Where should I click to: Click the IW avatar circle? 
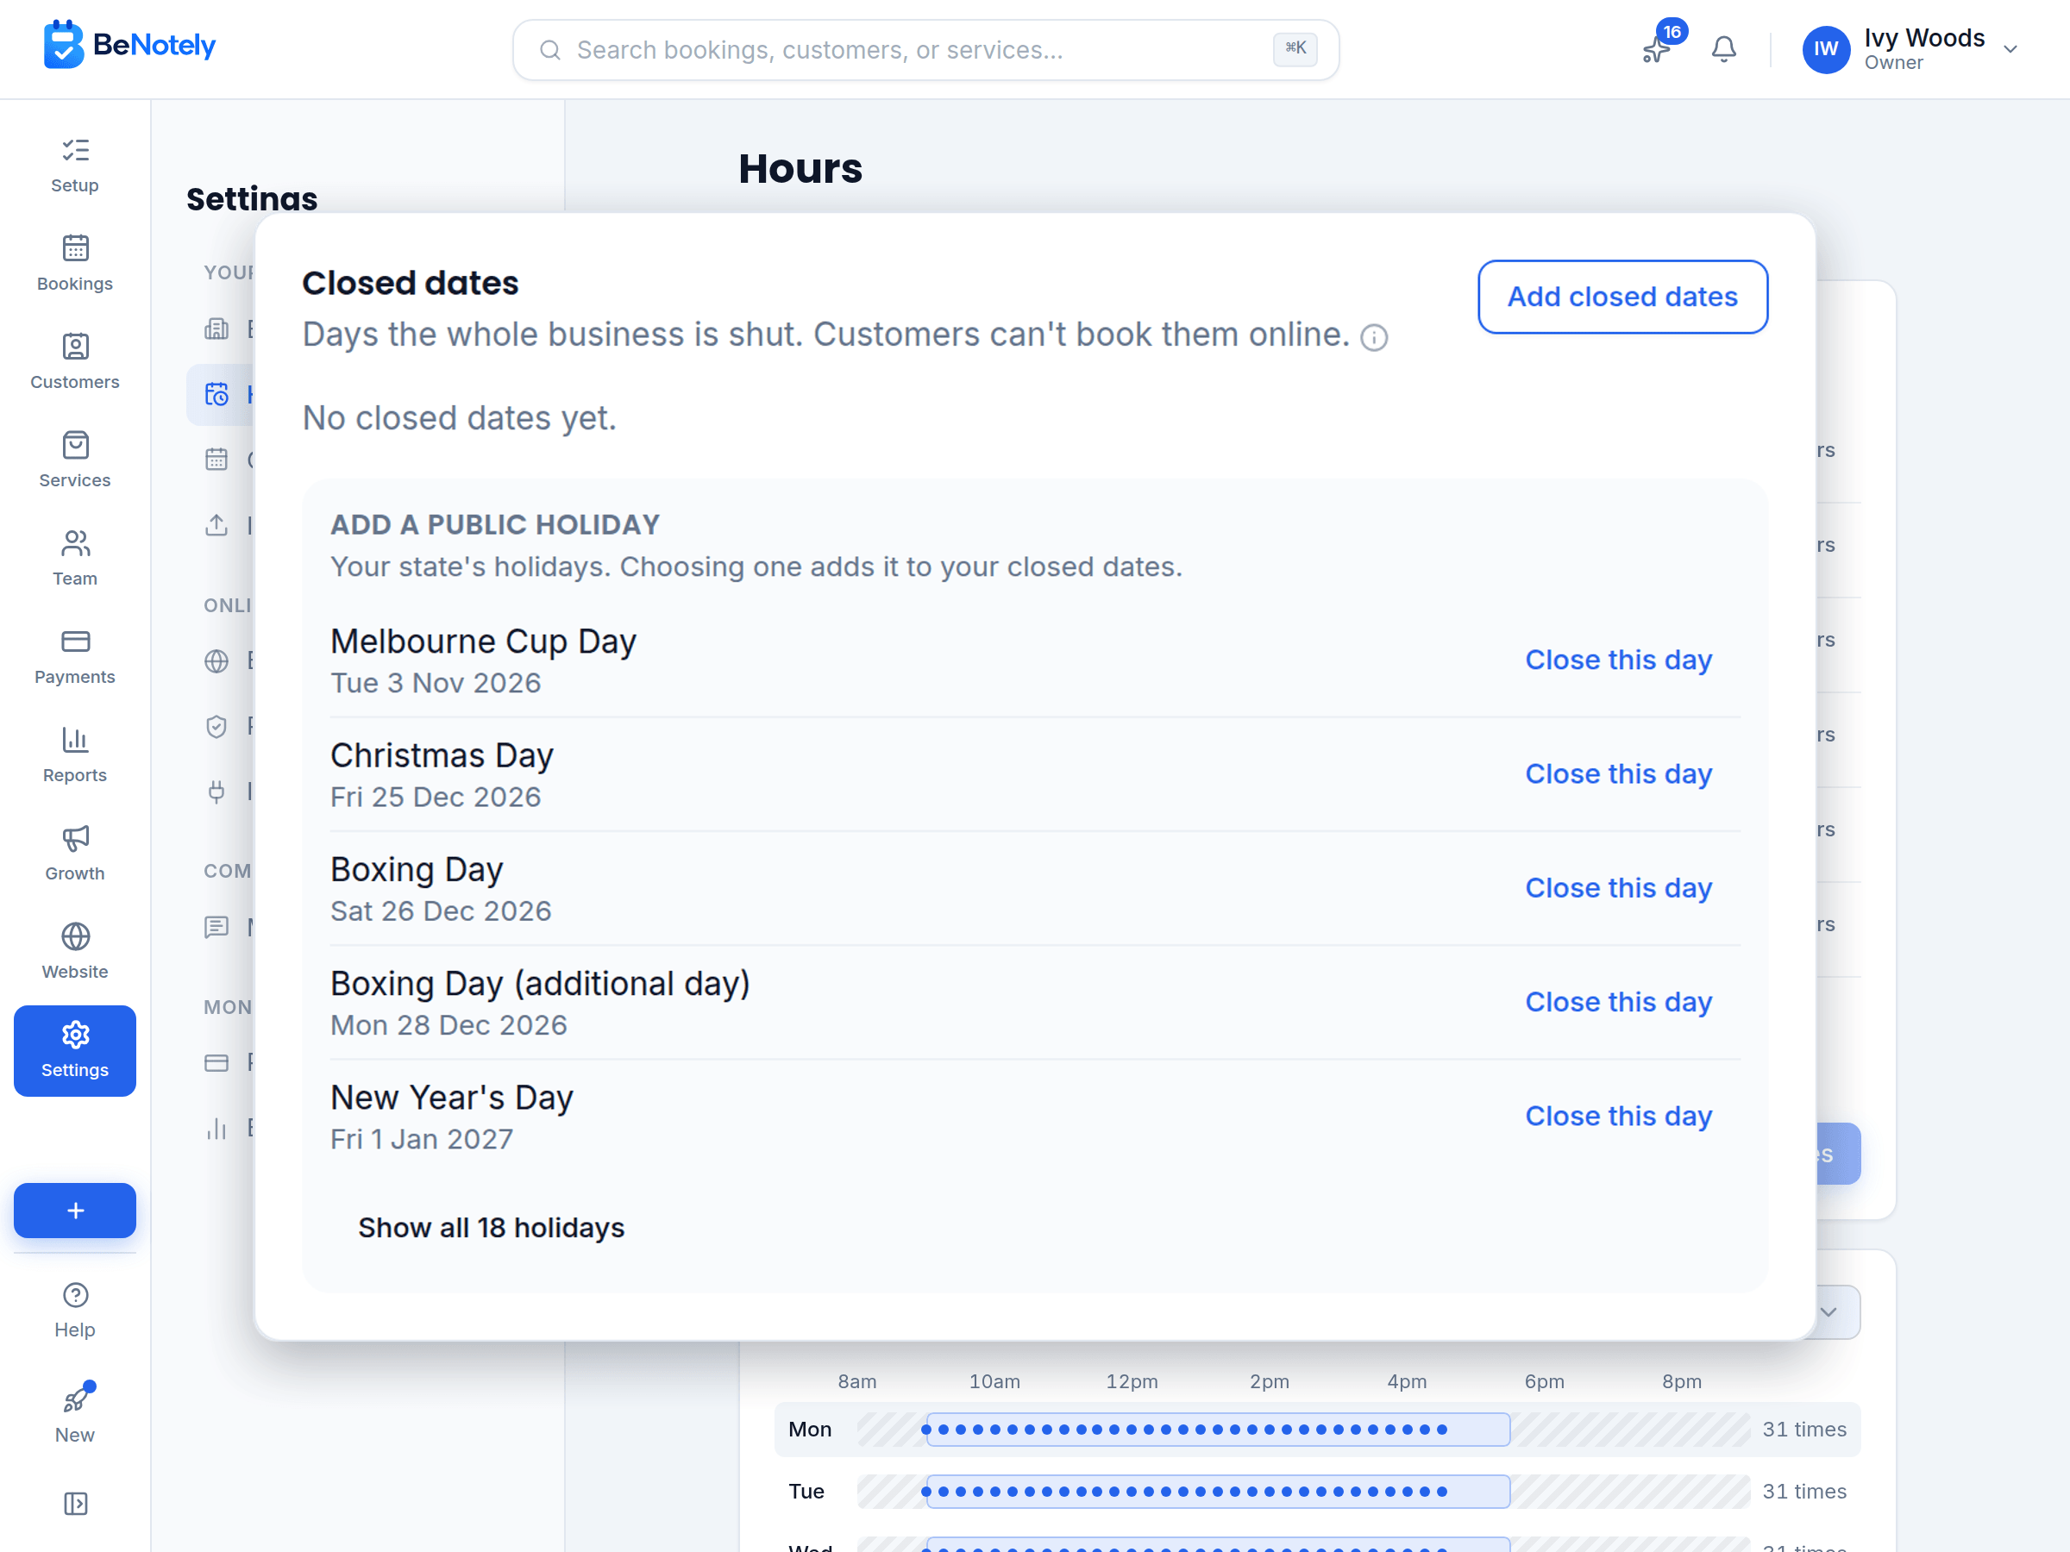(x=1826, y=48)
